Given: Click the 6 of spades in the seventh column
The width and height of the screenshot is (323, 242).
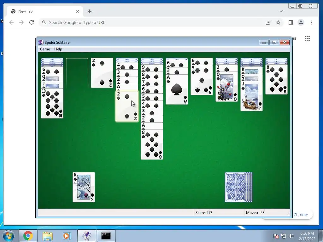Looking at the screenshot, I should tap(202, 61).
